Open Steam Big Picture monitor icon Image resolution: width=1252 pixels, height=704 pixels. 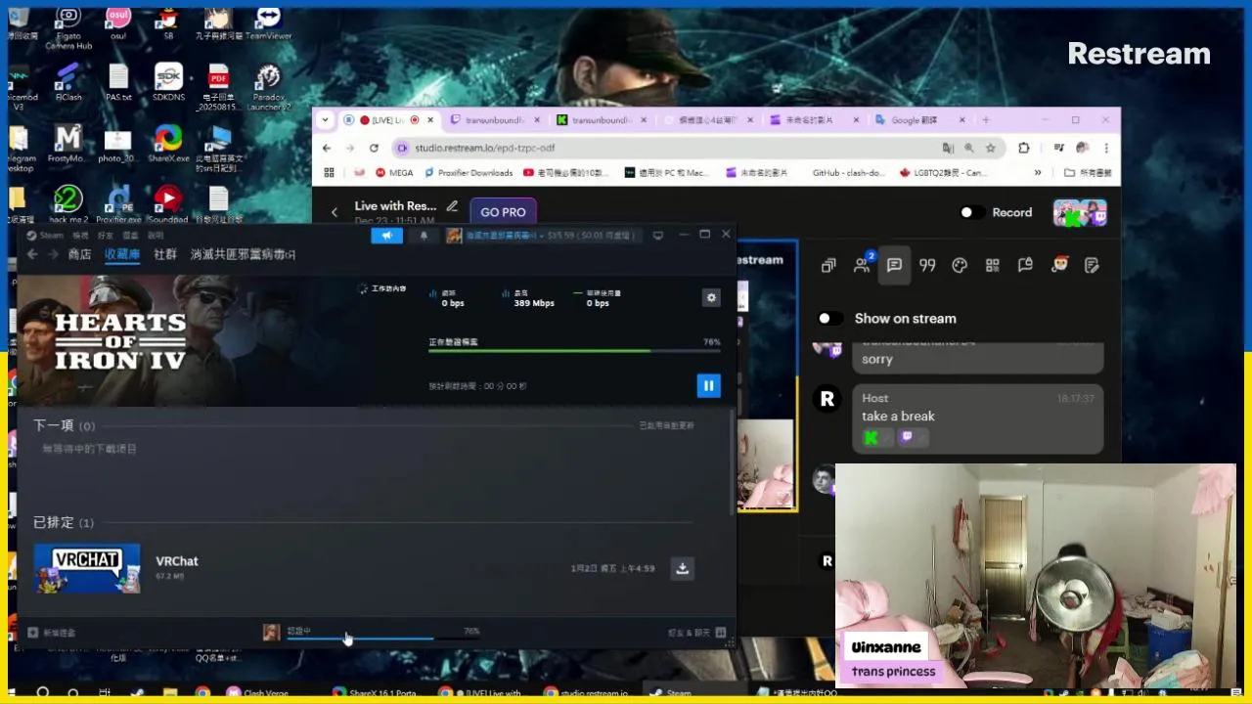tap(658, 236)
